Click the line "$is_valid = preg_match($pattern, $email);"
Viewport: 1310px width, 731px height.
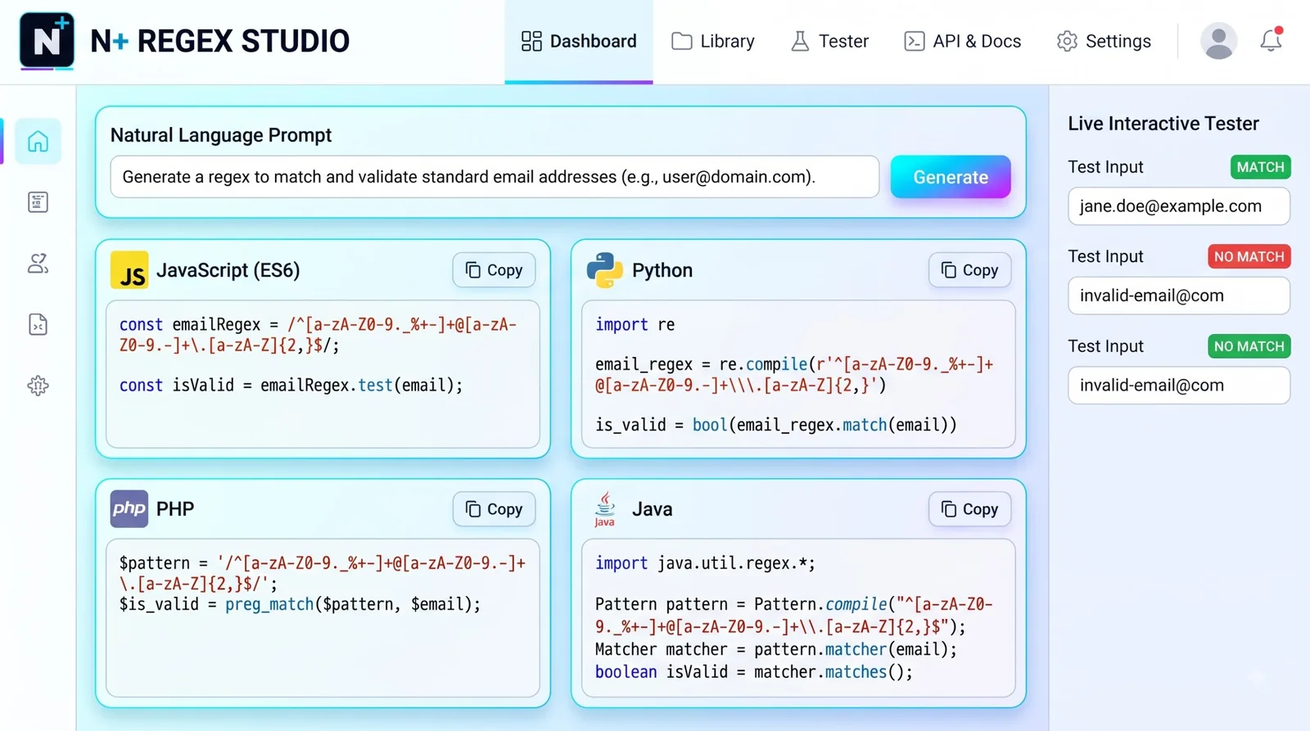click(x=300, y=604)
